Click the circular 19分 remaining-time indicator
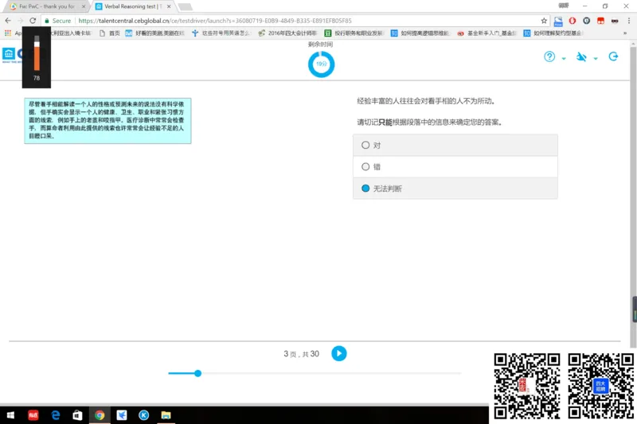Image resolution: width=637 pixels, height=424 pixels. 321,64
